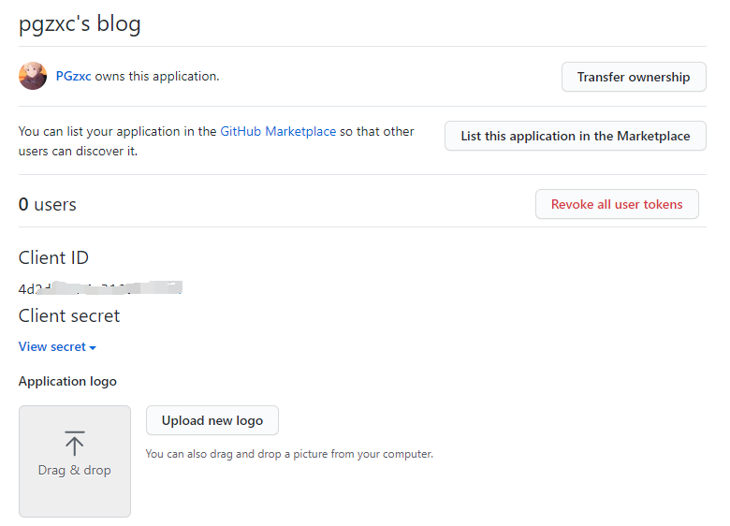Image resolution: width=730 pixels, height=526 pixels.
Task: Revoke all user tokens
Action: tap(617, 204)
